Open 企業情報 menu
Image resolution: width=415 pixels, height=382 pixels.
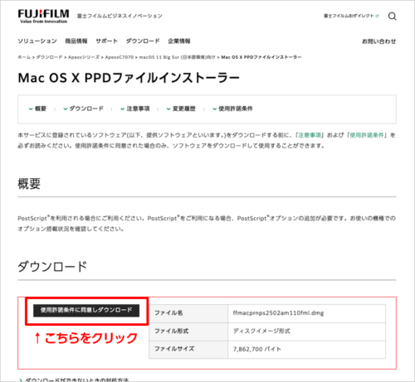click(179, 41)
